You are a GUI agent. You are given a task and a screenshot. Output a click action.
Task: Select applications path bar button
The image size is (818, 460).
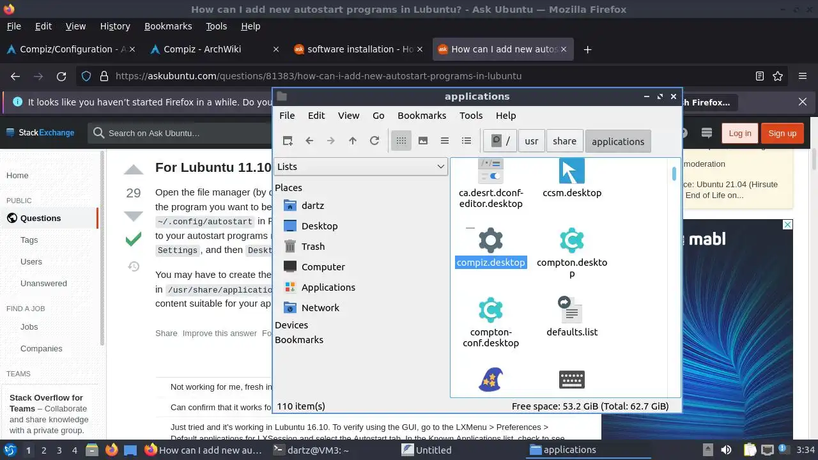click(x=618, y=141)
